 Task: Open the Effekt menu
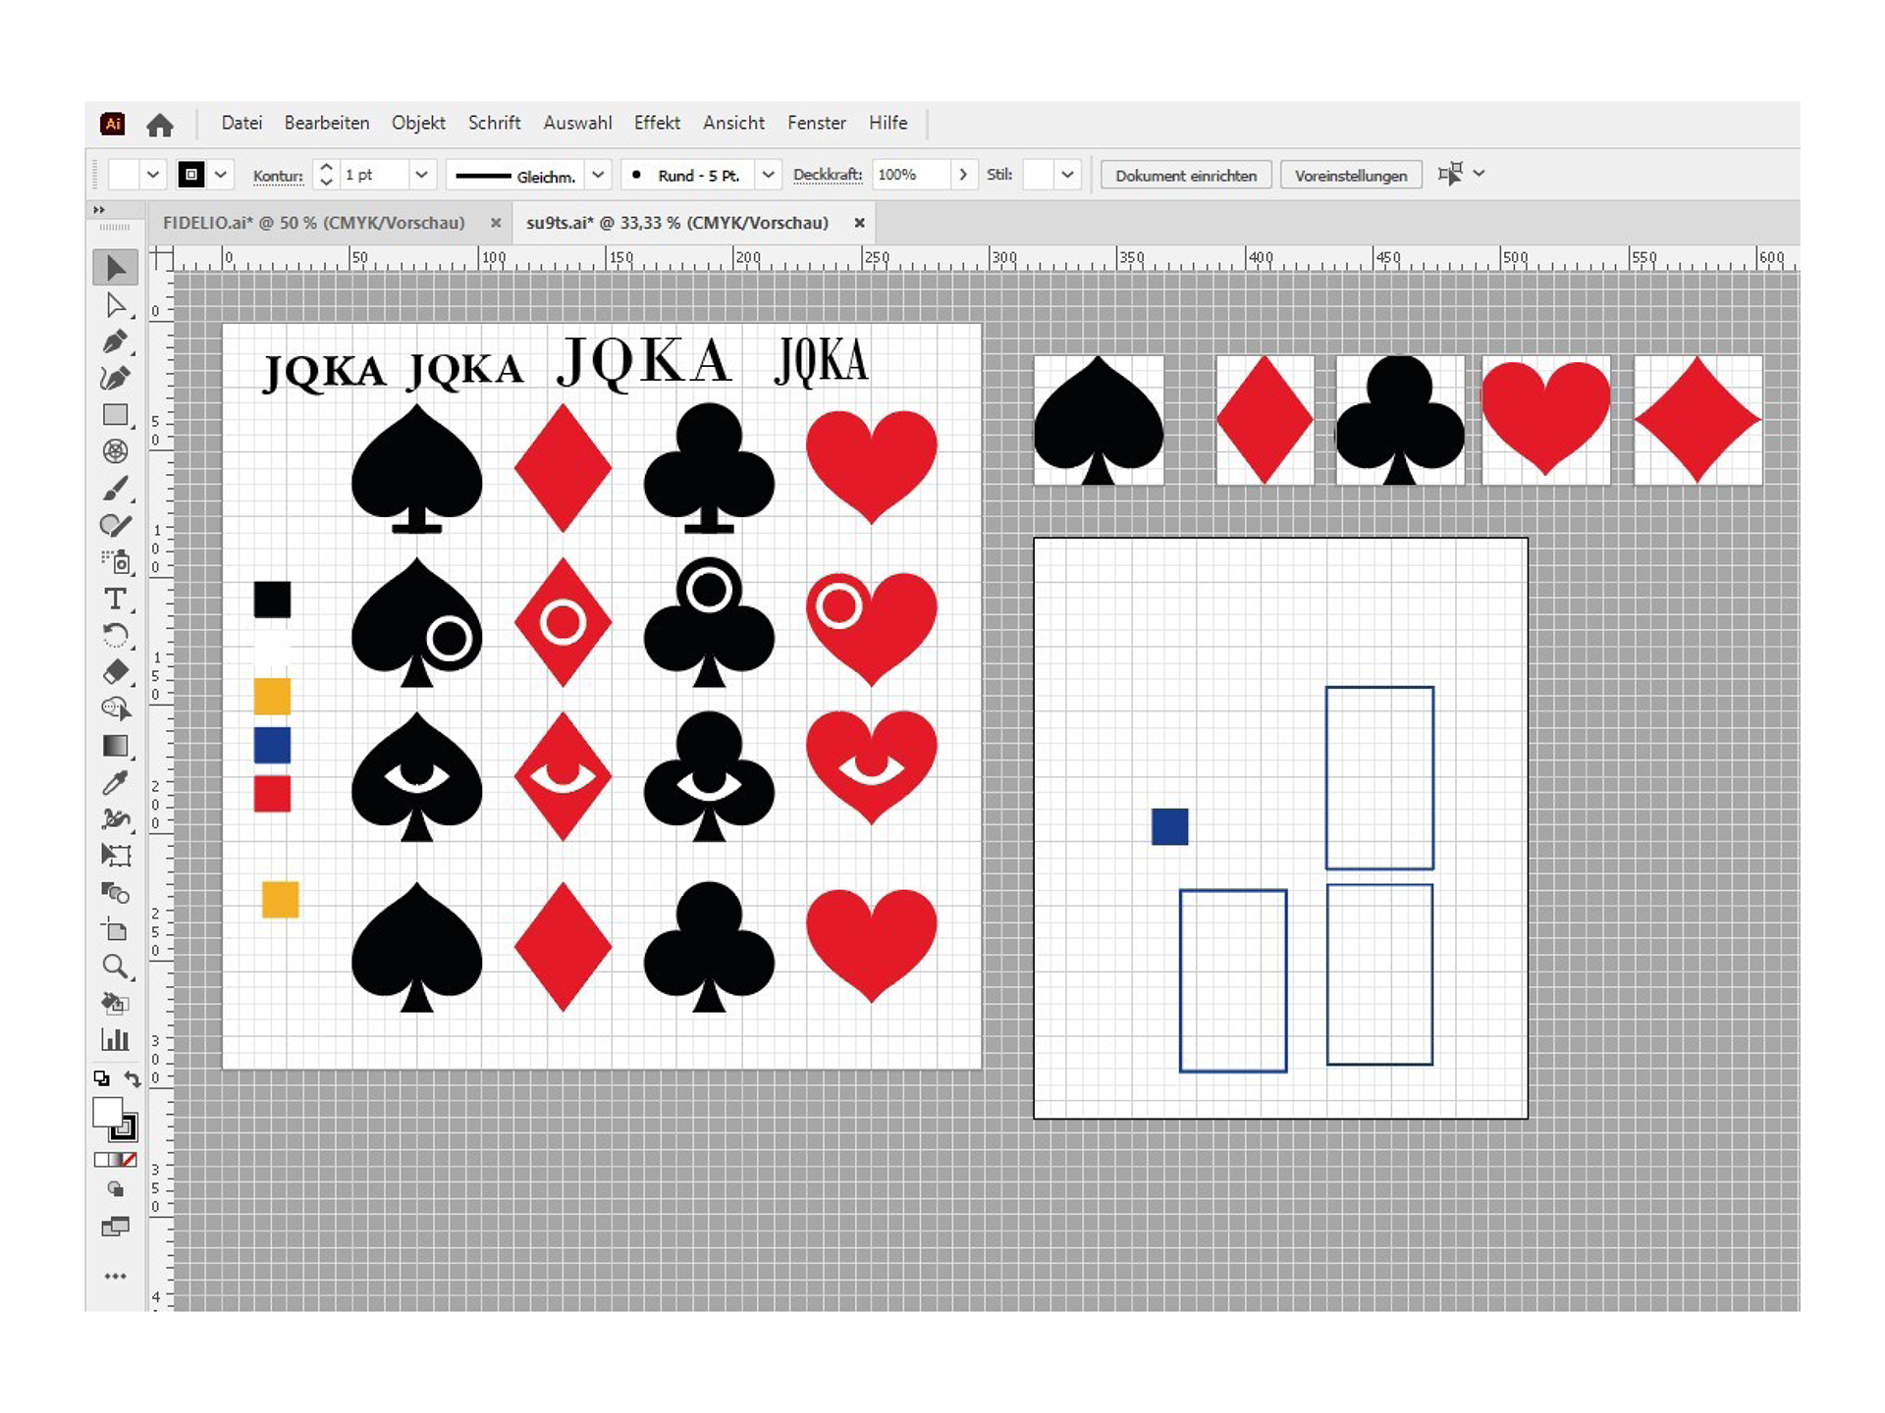(x=657, y=123)
